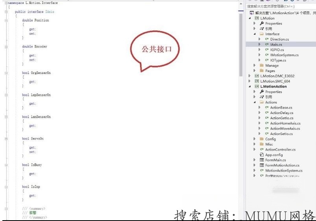Click the Actions folder icon
The height and width of the screenshot is (221, 316).
pos(262,102)
